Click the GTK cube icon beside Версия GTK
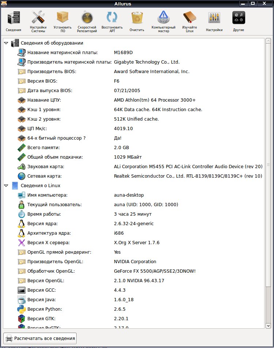274x348 pixels. (22, 319)
